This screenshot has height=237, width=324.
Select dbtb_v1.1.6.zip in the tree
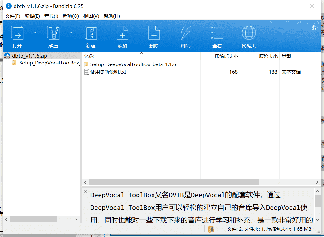pyautogui.click(x=29, y=56)
